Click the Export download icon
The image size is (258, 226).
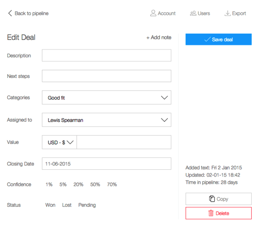[x=228, y=13]
